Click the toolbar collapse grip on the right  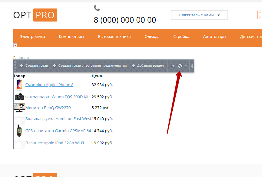pos(192,66)
